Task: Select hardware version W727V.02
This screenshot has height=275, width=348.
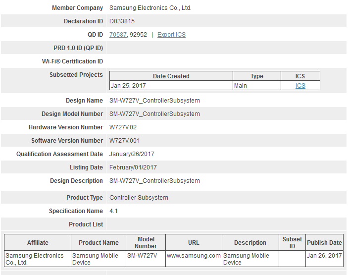Action: (123, 127)
